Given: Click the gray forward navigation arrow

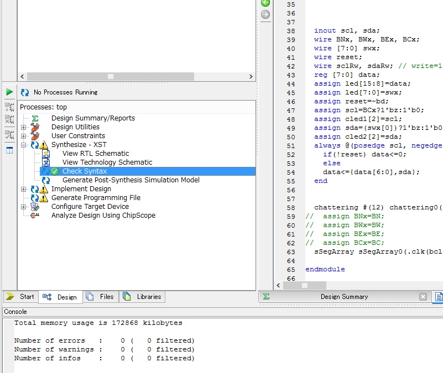Looking at the screenshot, I should [x=265, y=14].
